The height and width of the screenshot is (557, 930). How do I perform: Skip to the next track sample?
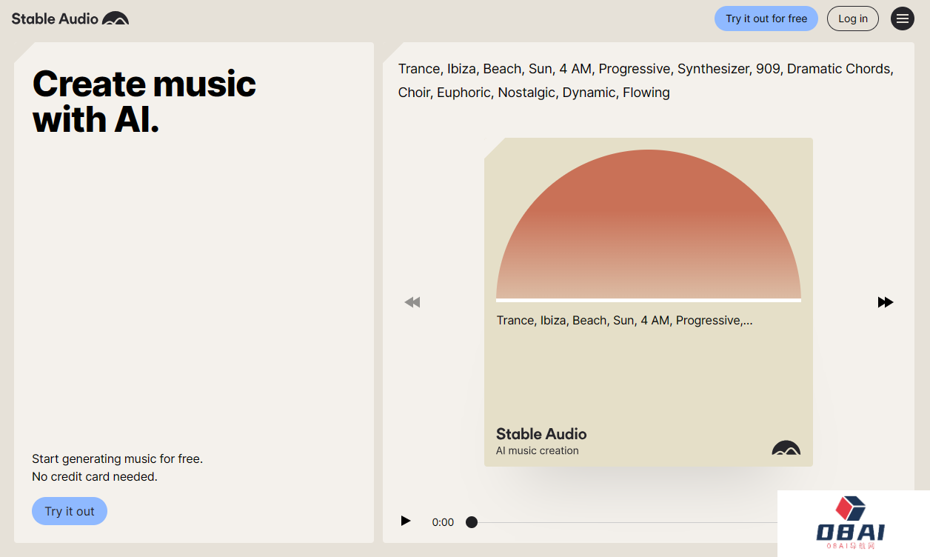point(885,302)
